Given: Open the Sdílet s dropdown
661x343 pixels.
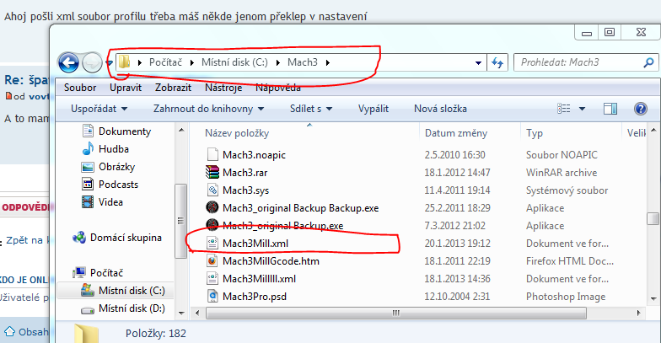Looking at the screenshot, I should coord(310,109).
